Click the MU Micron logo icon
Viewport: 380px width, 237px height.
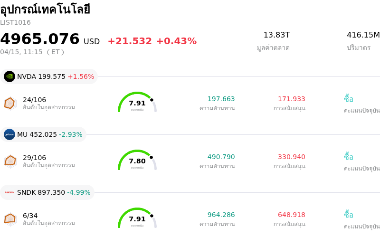point(9,134)
